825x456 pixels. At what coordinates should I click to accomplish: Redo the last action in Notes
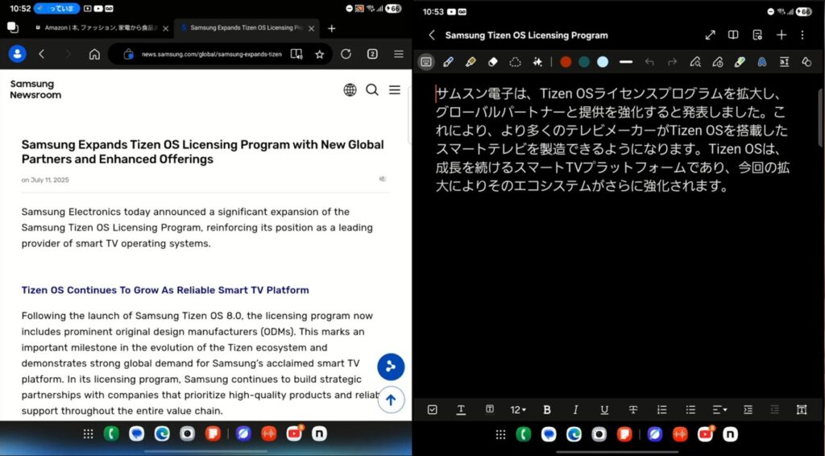coord(672,62)
